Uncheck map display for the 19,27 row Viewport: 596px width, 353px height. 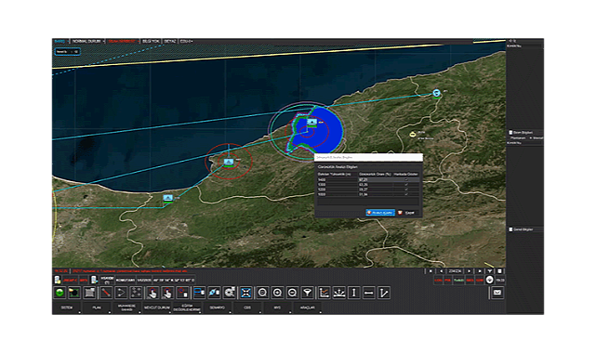click(406, 190)
